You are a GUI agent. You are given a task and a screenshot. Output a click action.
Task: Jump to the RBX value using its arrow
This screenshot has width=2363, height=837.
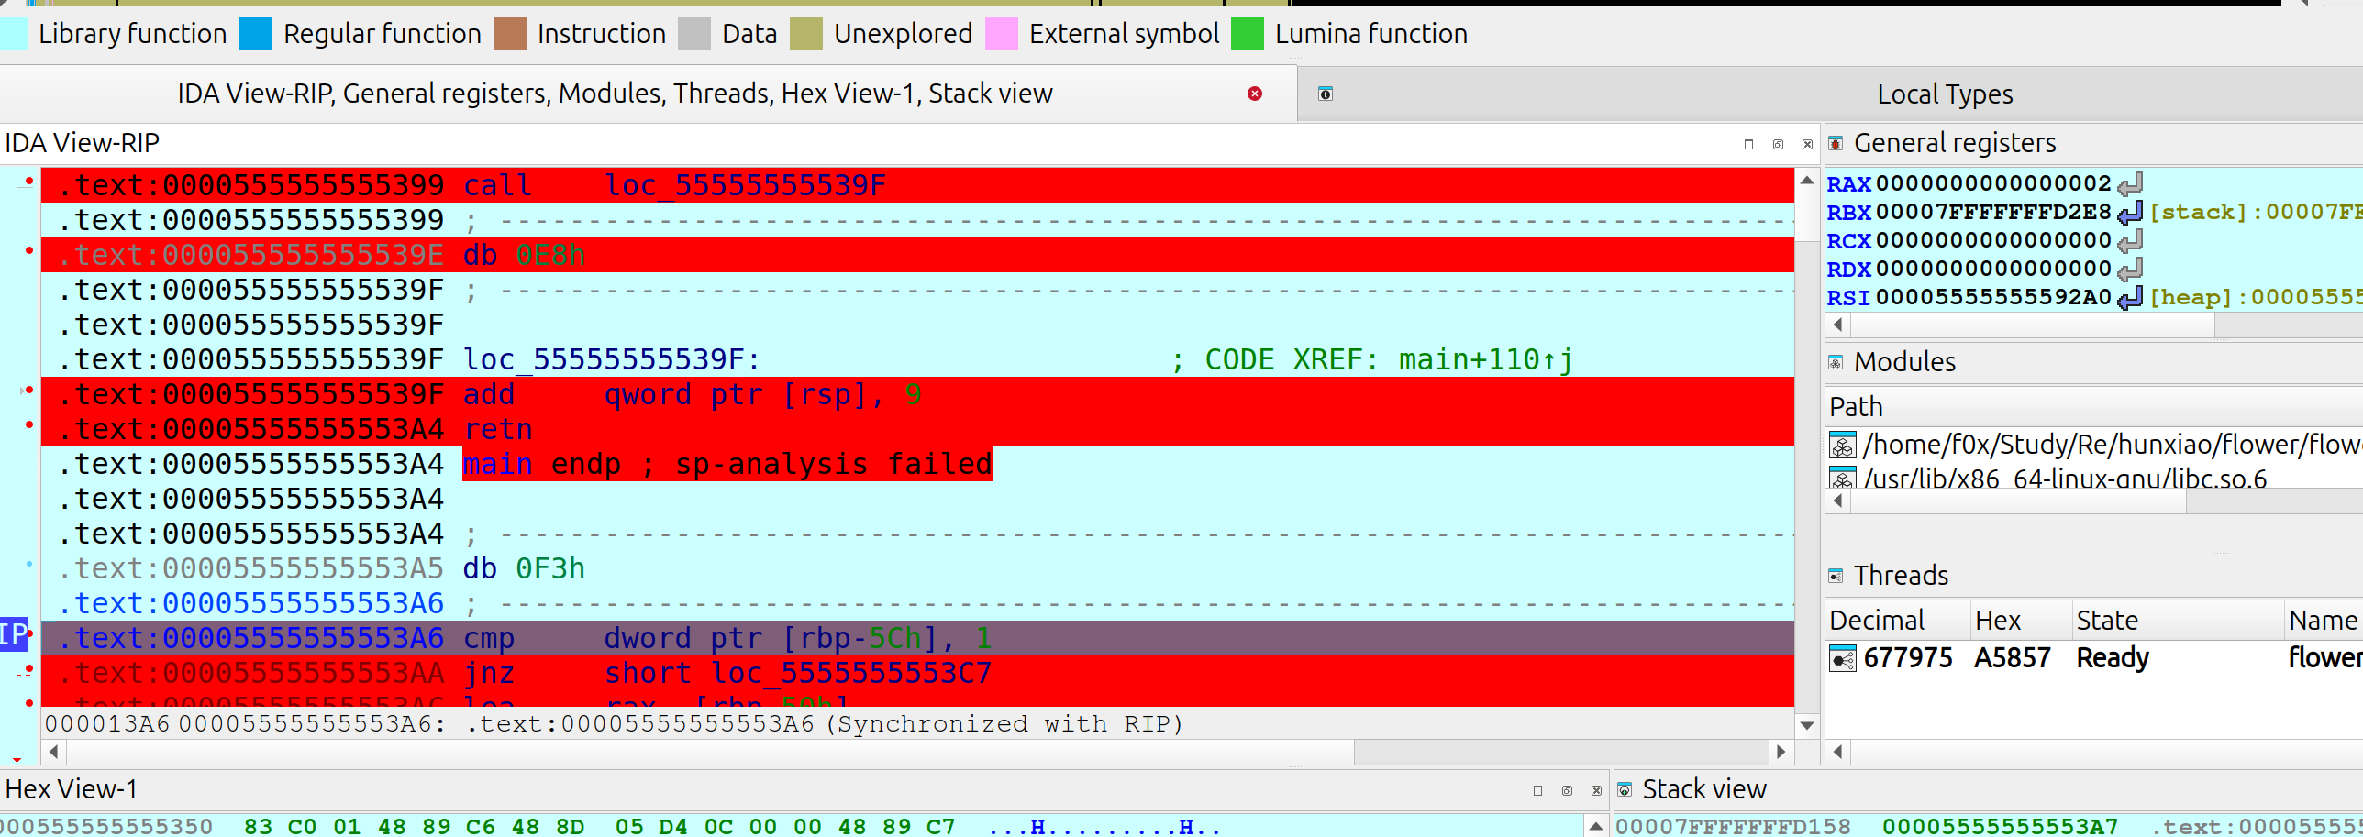pyautogui.click(x=2130, y=212)
